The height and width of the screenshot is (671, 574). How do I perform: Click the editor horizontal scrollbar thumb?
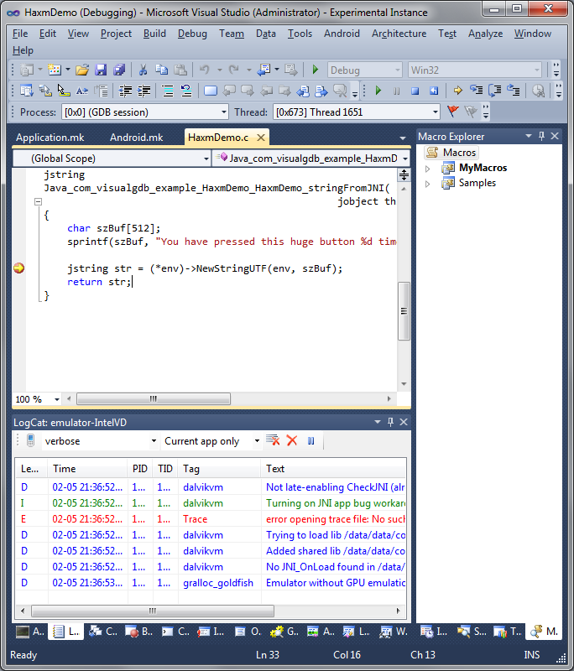tap(154, 399)
